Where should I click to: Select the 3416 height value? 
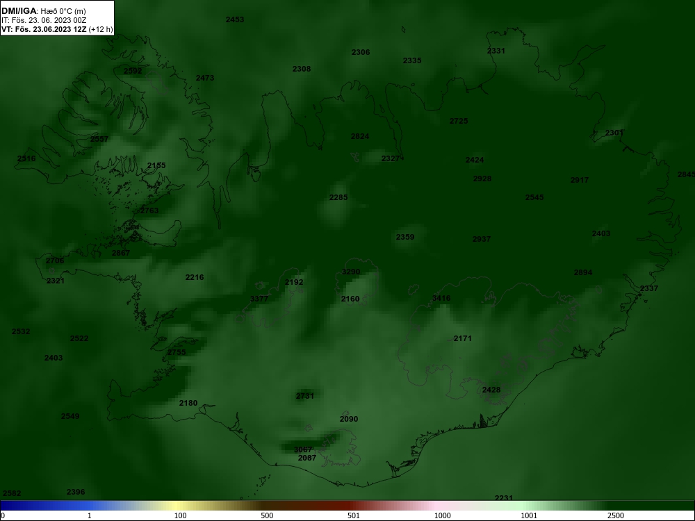[x=441, y=299]
